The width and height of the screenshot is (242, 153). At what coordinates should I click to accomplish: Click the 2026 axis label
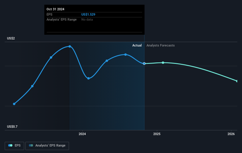tap(231, 134)
